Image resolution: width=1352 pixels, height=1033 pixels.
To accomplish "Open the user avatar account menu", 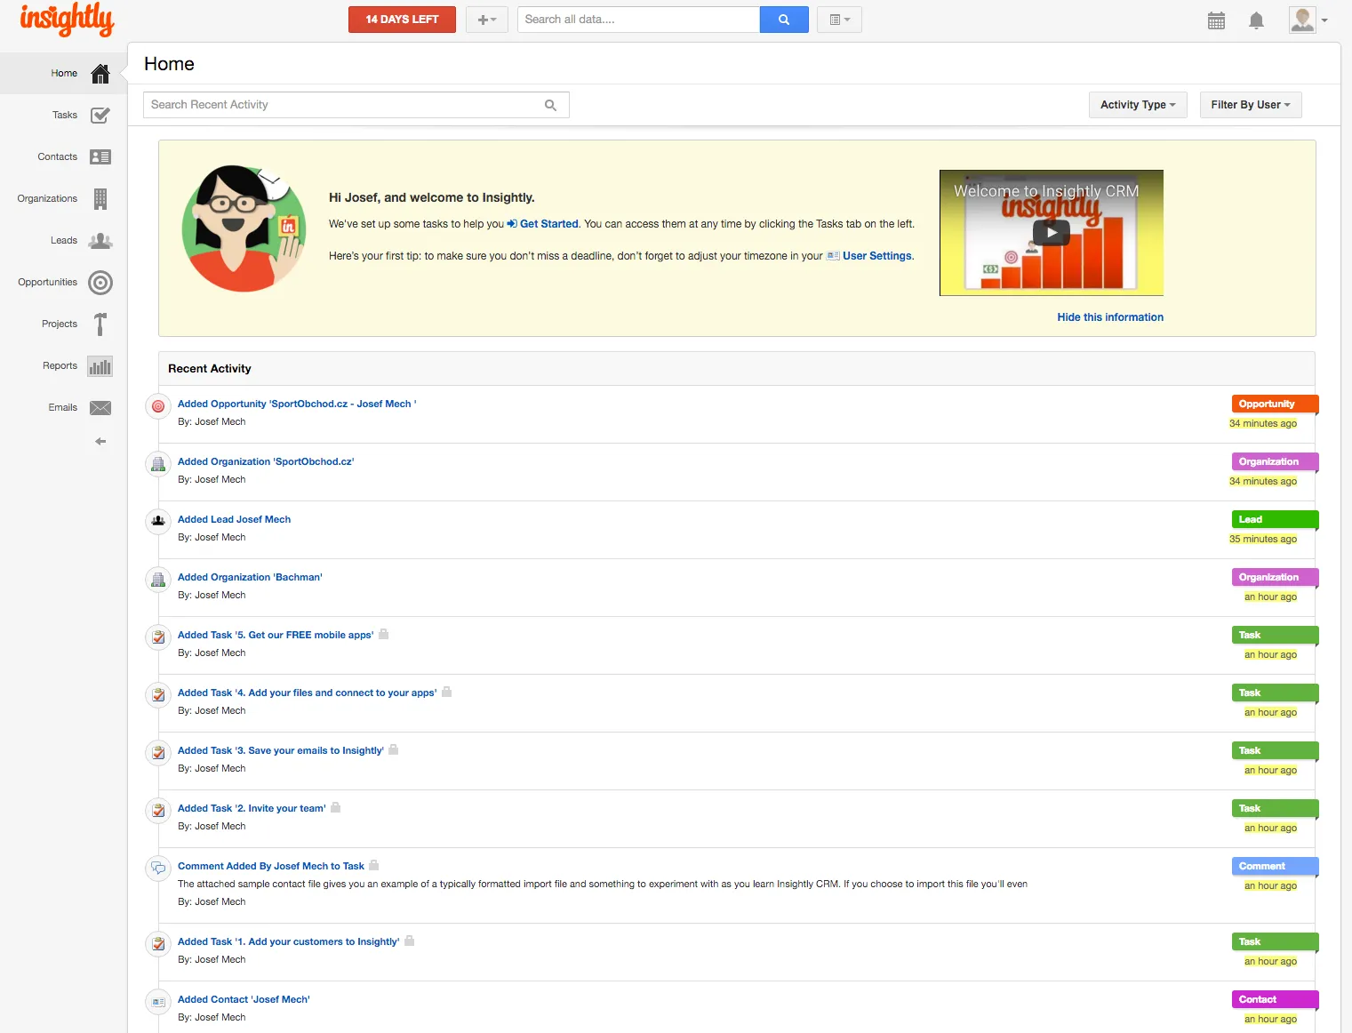I will 1308,20.
